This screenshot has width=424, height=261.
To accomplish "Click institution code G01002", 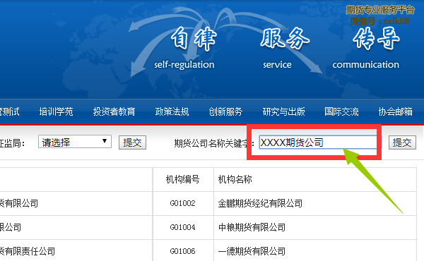I will [183, 203].
